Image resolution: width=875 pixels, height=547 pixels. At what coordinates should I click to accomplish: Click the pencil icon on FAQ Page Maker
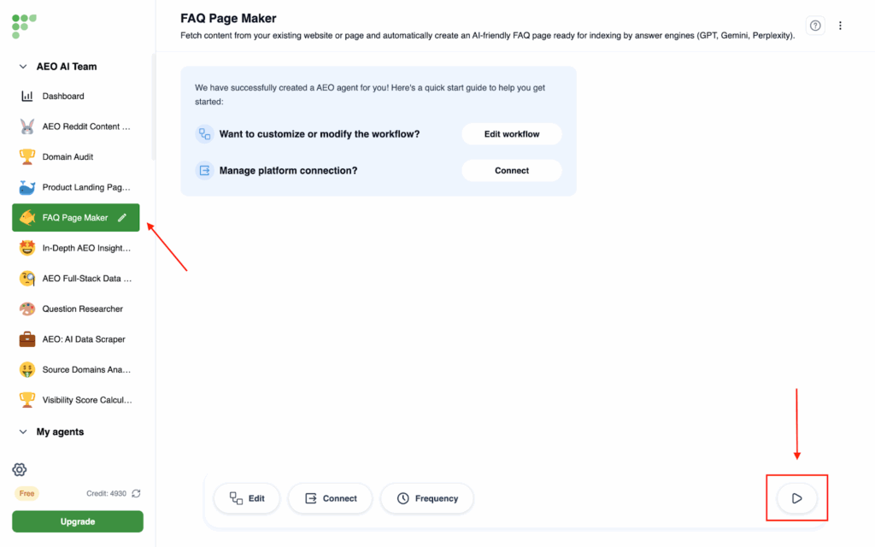[x=123, y=218]
